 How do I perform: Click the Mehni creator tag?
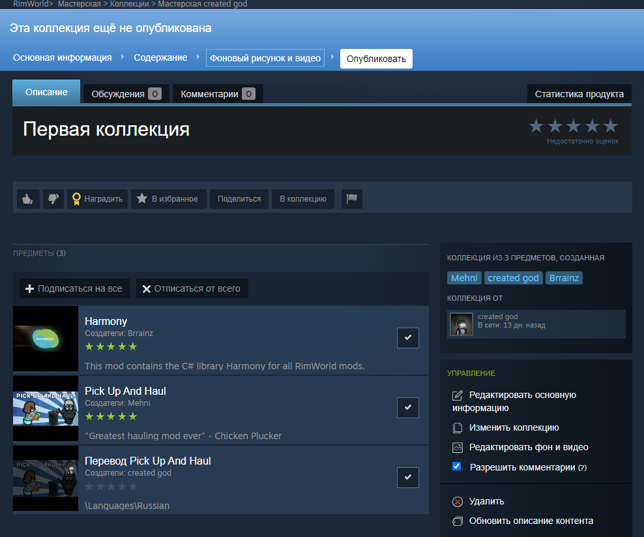point(464,278)
